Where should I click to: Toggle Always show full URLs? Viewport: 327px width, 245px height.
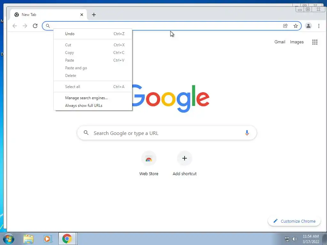pos(93,106)
